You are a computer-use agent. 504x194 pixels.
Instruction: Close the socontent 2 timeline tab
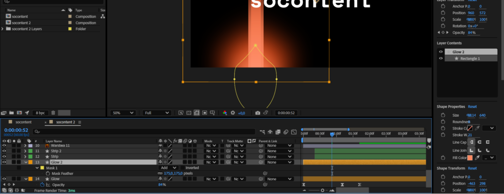[46, 122]
